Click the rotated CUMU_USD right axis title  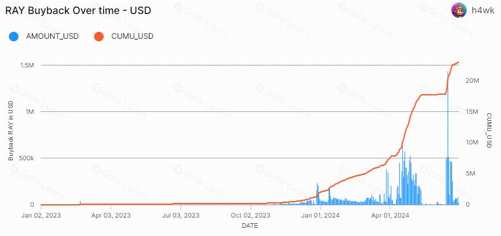[488, 130]
